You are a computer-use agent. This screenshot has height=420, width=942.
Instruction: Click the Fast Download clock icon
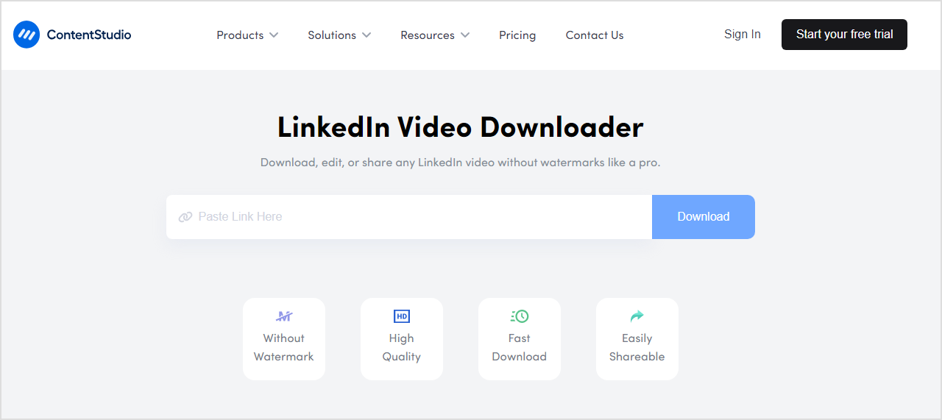[520, 316]
